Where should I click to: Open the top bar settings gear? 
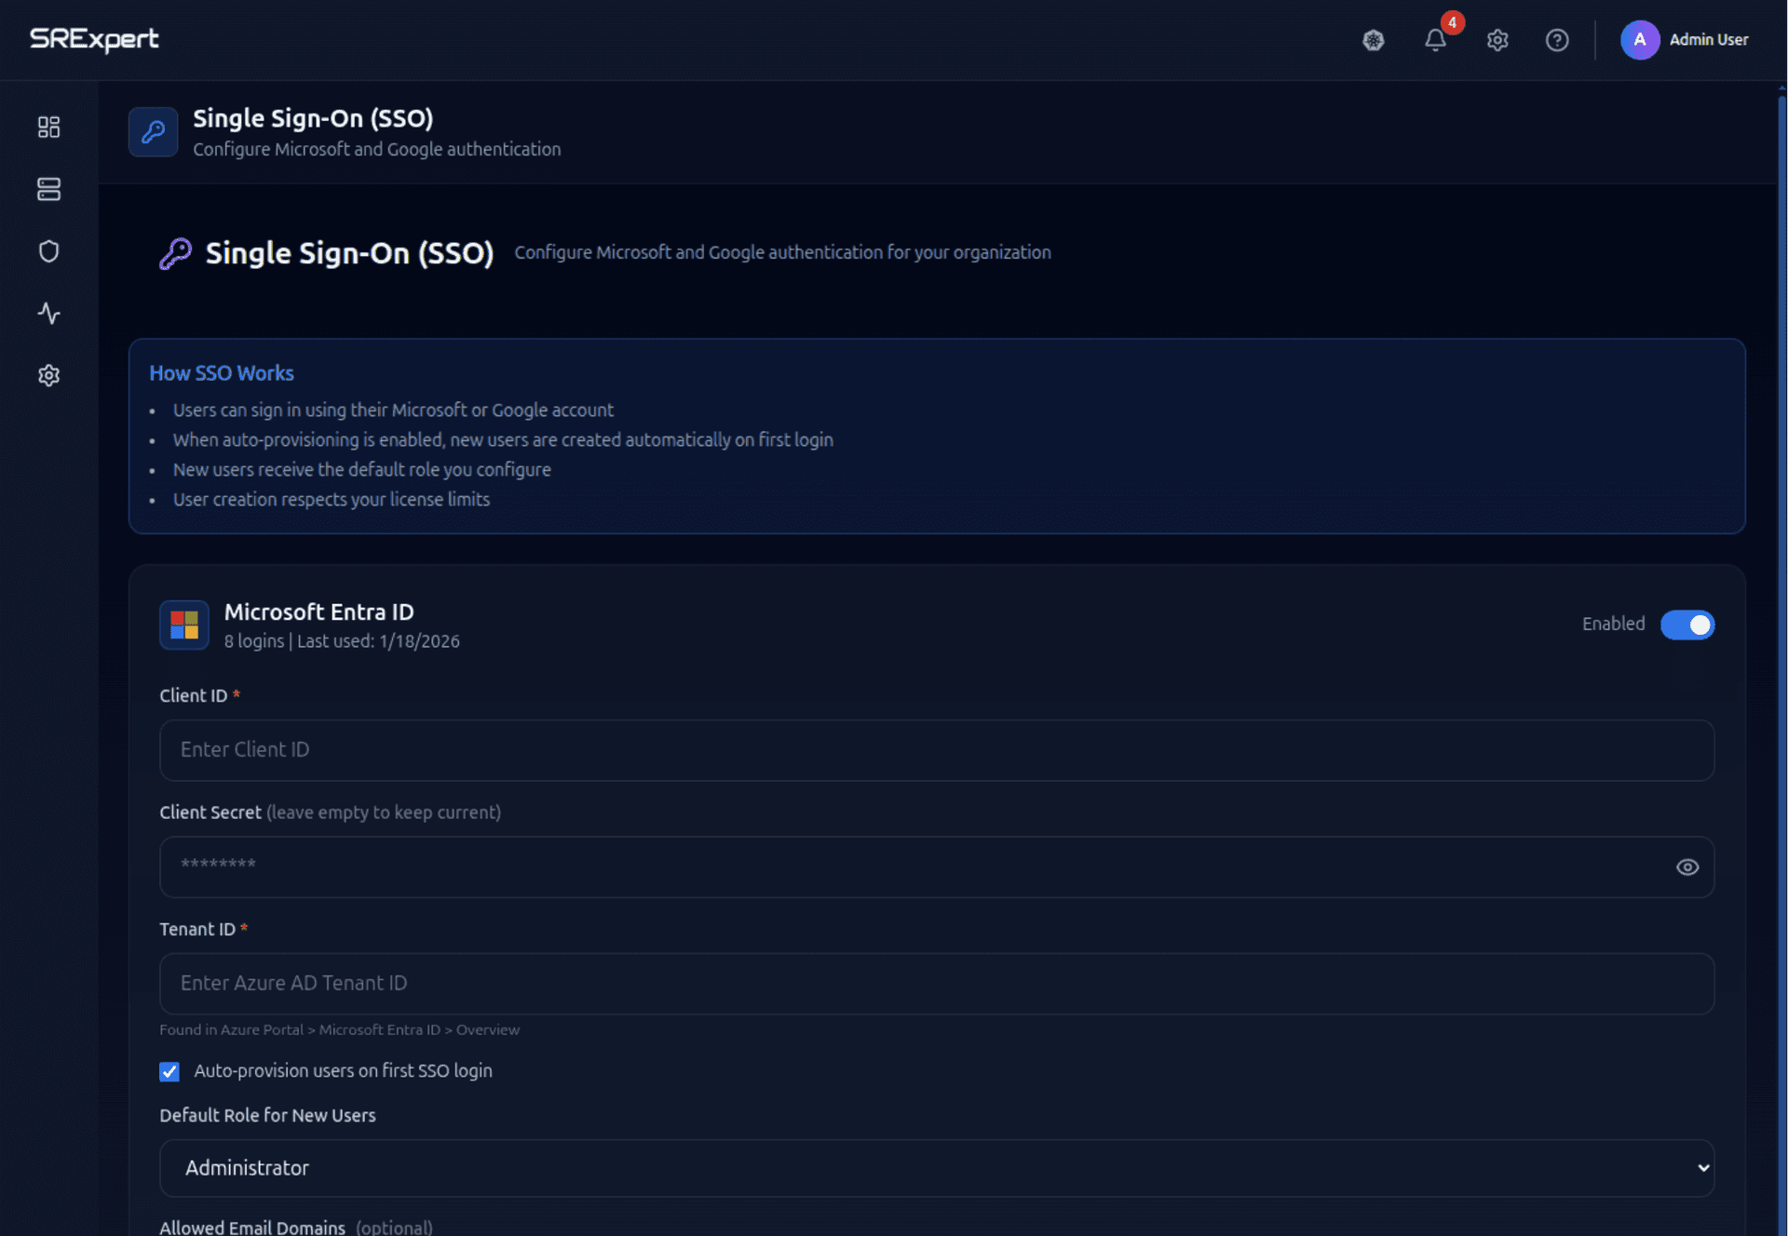coord(1497,40)
